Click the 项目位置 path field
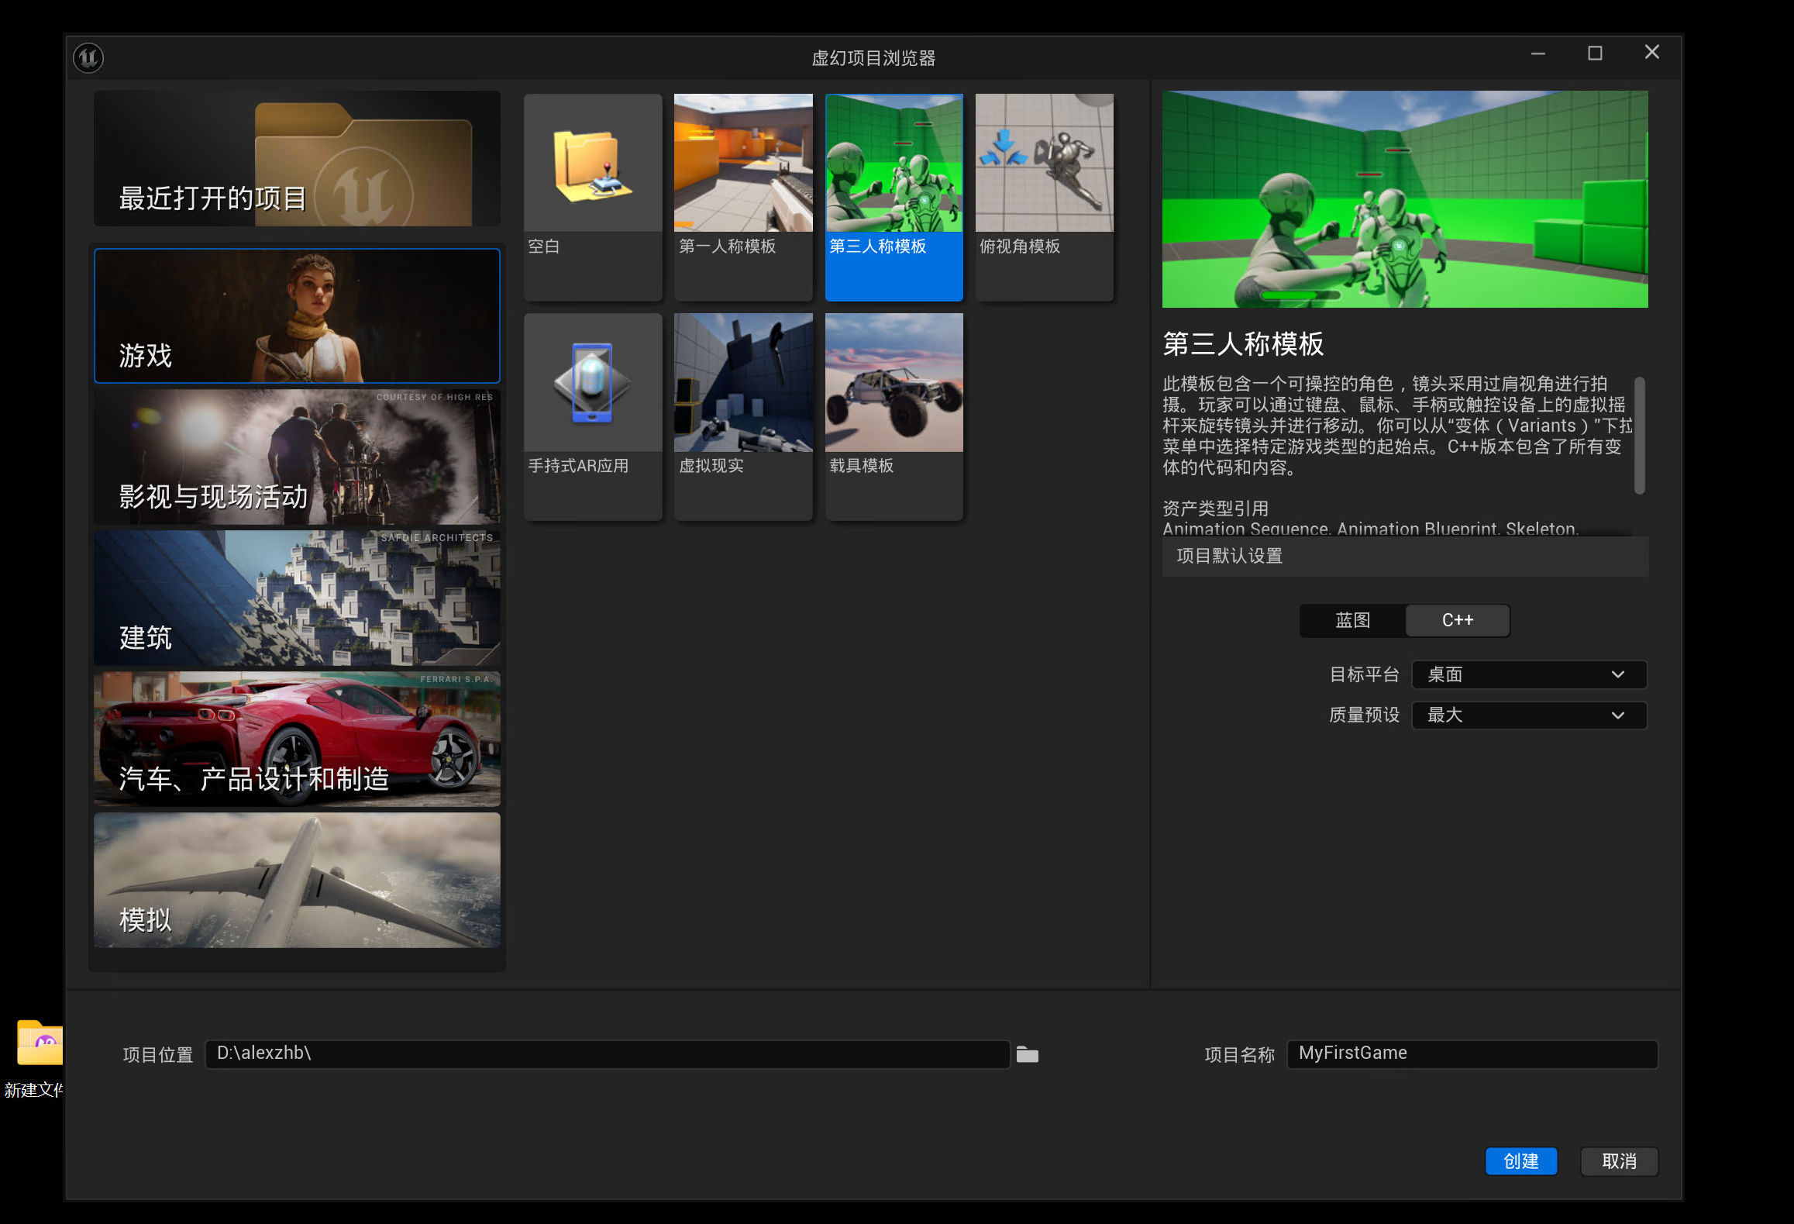Screen dimensions: 1794x1224 [607, 1053]
